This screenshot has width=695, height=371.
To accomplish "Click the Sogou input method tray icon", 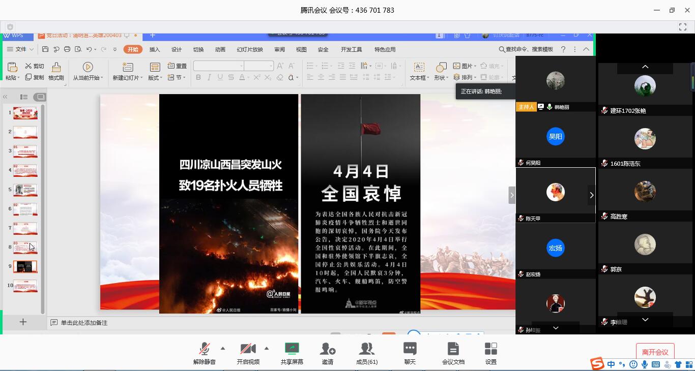I will [x=597, y=364].
